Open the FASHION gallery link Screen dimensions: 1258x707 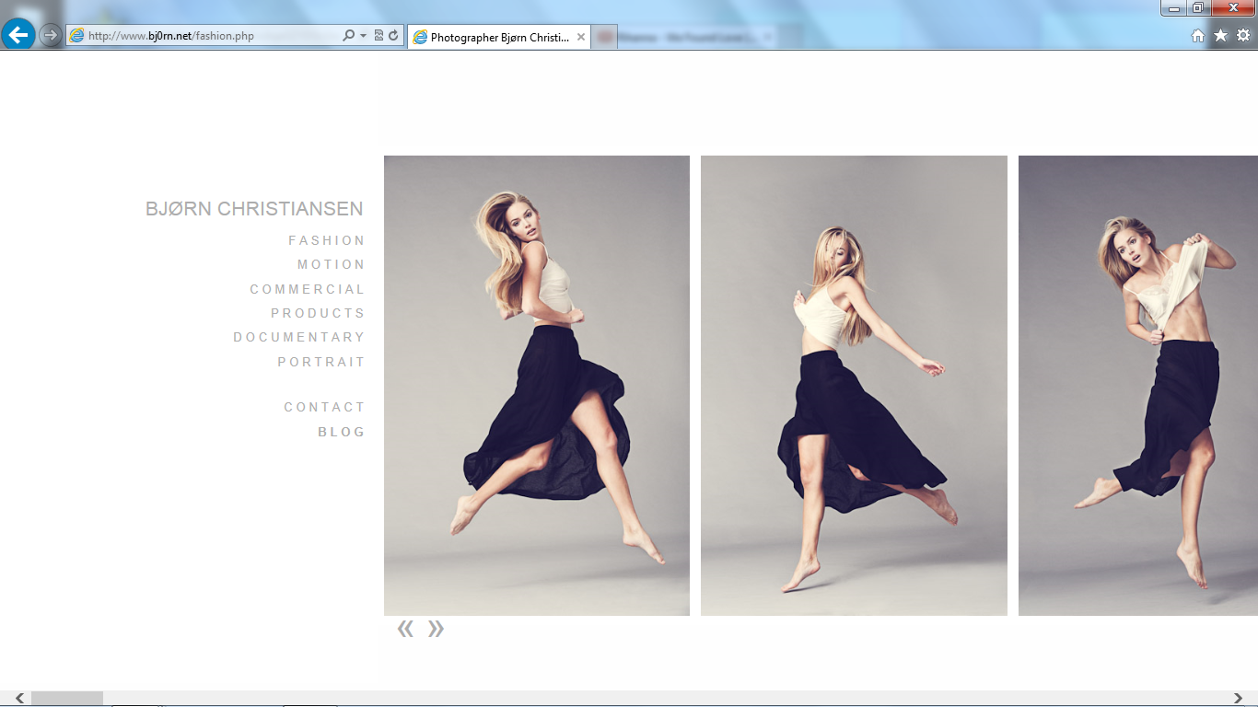coord(327,240)
